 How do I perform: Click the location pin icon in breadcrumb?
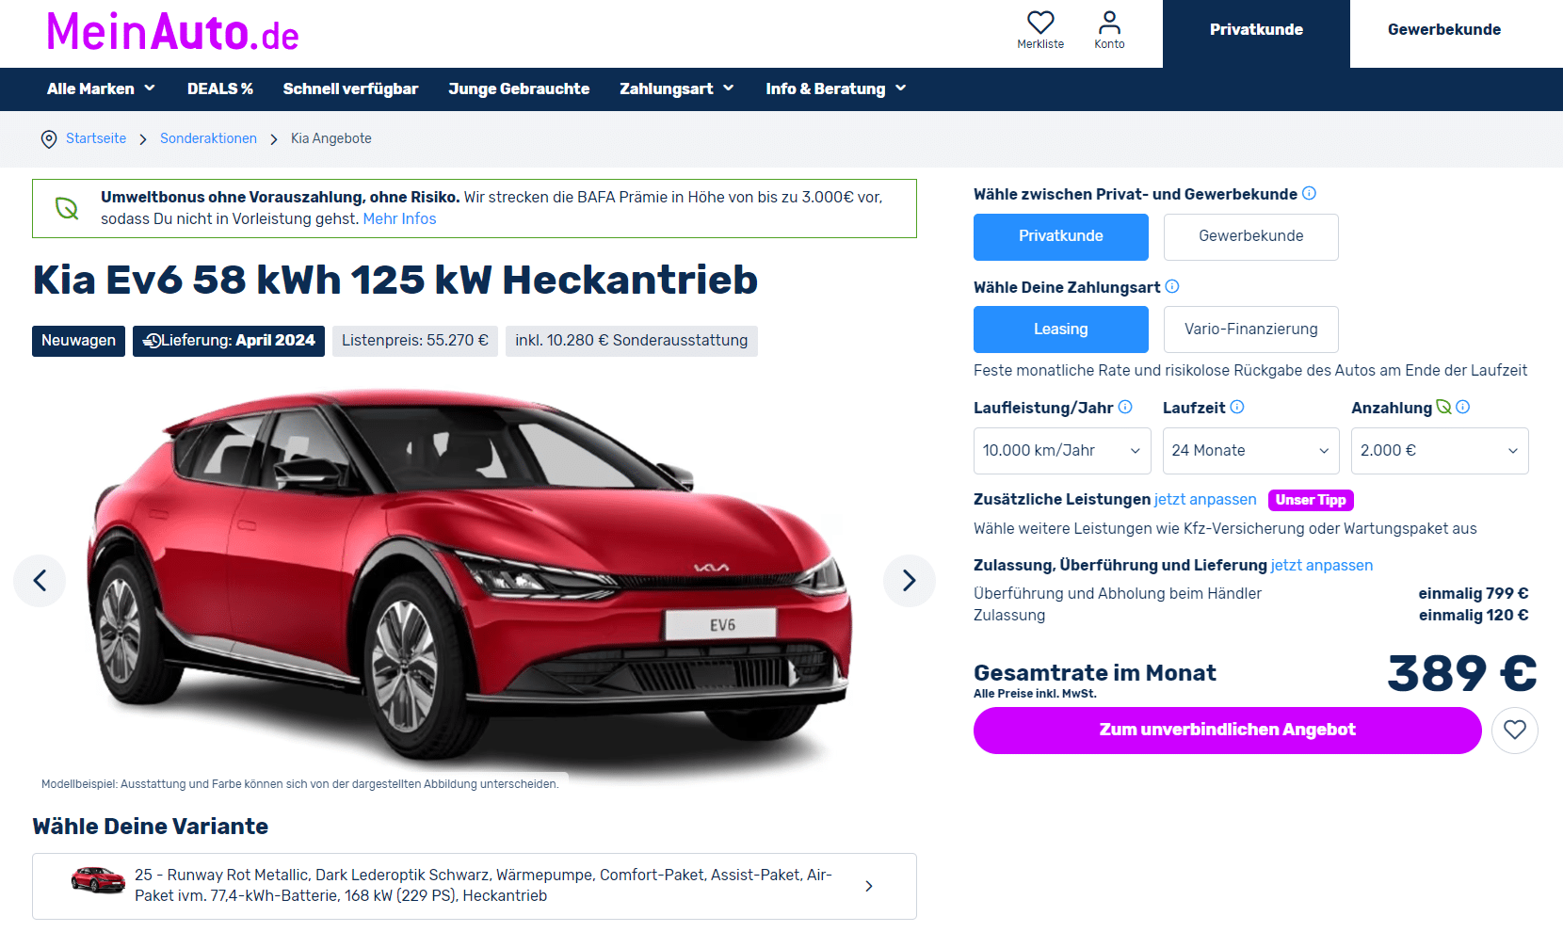pos(49,139)
